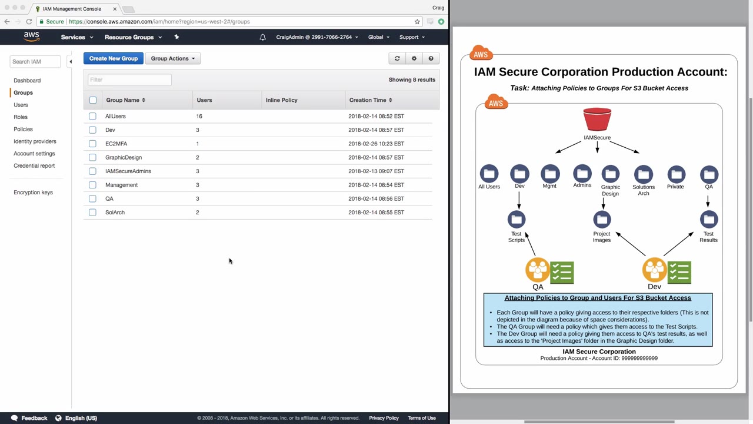753x424 pixels.
Task: Click the Graphic Design folder icon in diagram
Action: click(611, 174)
